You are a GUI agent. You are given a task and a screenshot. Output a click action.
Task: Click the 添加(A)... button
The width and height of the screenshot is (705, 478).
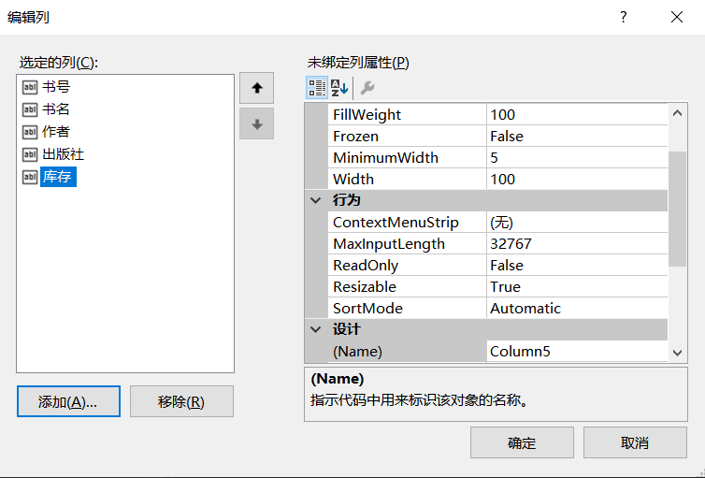(x=68, y=401)
